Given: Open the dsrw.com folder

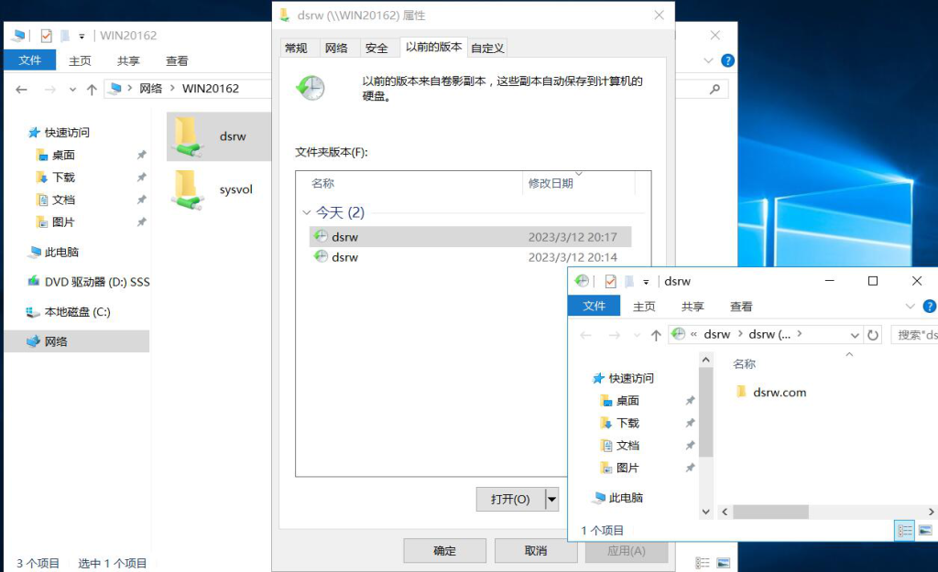Looking at the screenshot, I should (771, 392).
